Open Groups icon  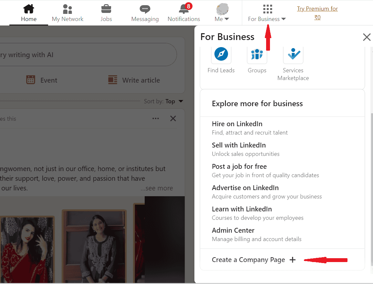coord(257,54)
